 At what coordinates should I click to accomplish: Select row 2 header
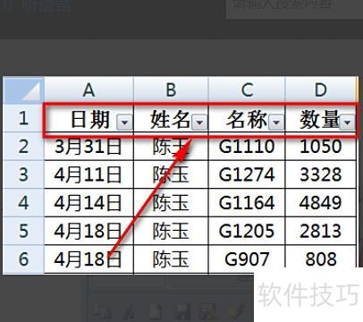coord(23,147)
